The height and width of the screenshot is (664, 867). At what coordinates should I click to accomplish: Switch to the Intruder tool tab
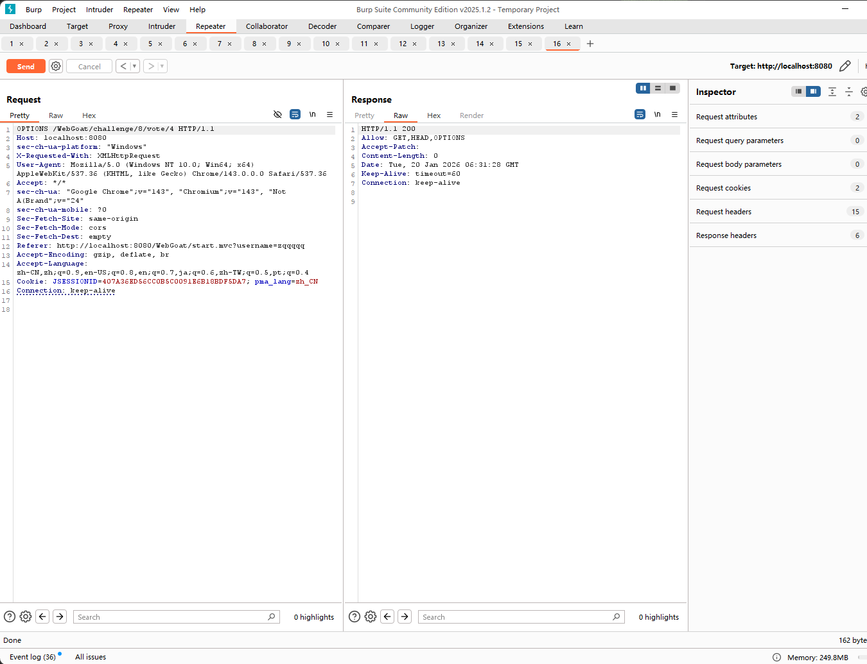click(162, 26)
